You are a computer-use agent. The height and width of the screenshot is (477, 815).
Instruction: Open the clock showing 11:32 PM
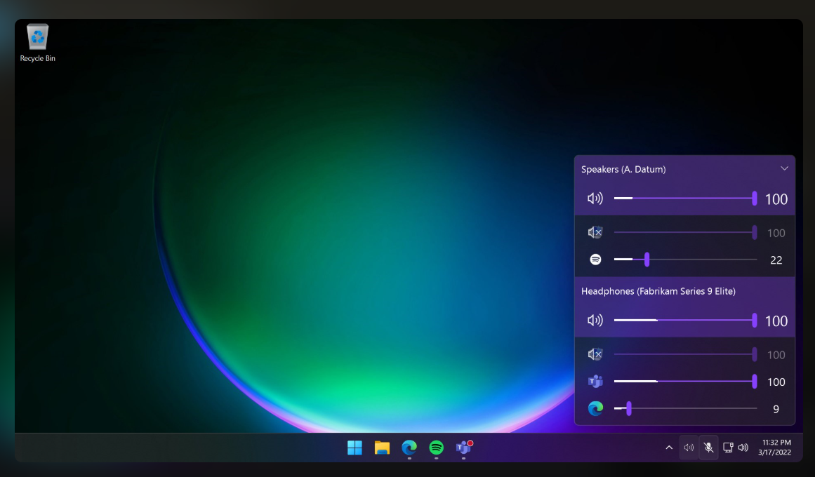point(774,448)
